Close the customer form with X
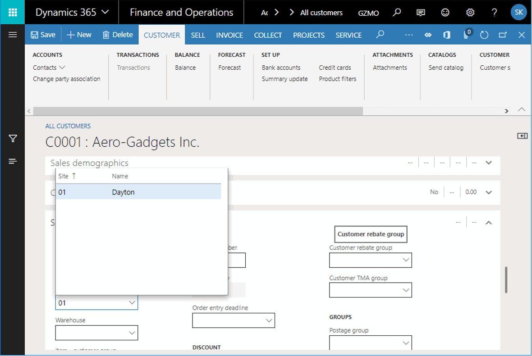 tap(522, 35)
